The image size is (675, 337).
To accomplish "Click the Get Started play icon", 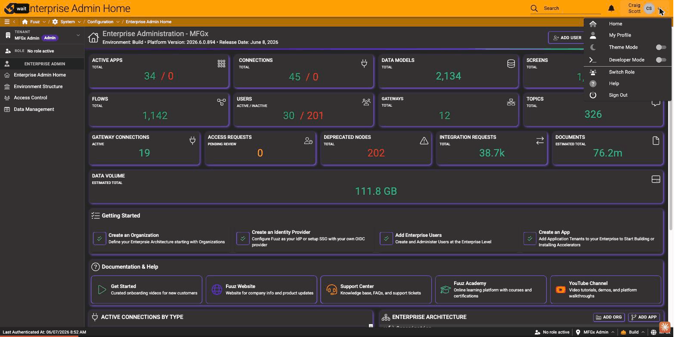I will [x=102, y=290].
